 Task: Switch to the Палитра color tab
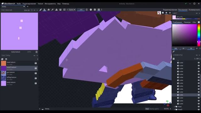point(187,22)
